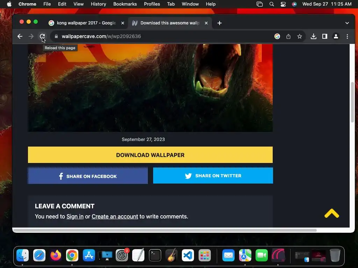The width and height of the screenshot is (358, 268).
Task: Open the Apple menu
Action: [x=9, y=4]
